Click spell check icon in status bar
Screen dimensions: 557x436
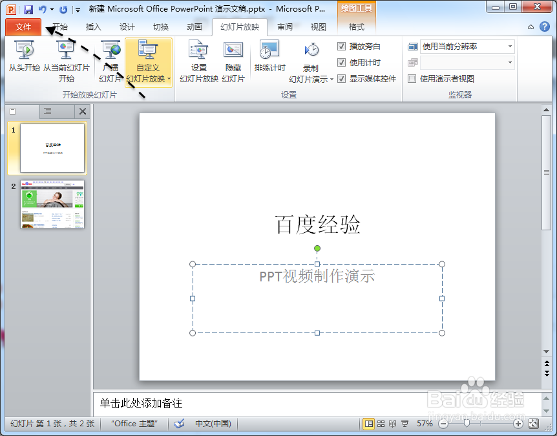click(x=180, y=424)
